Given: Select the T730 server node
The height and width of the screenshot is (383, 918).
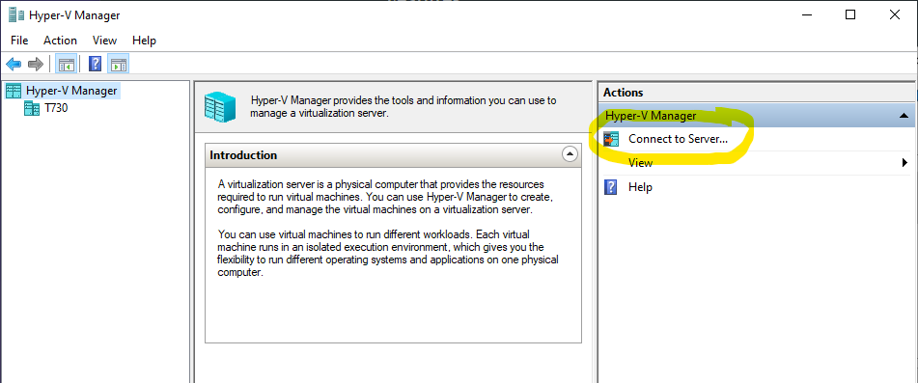Looking at the screenshot, I should click(x=56, y=108).
